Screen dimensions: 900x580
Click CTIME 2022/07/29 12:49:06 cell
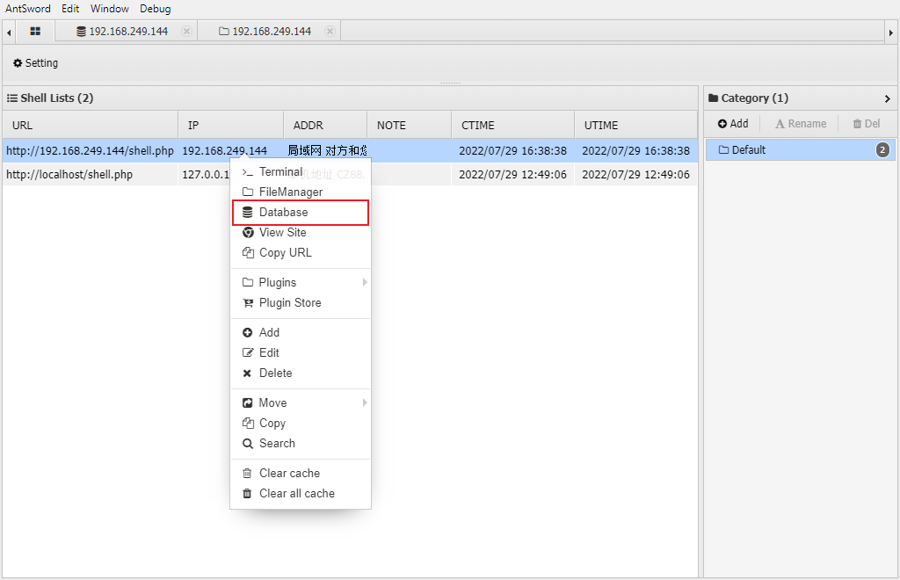click(512, 174)
